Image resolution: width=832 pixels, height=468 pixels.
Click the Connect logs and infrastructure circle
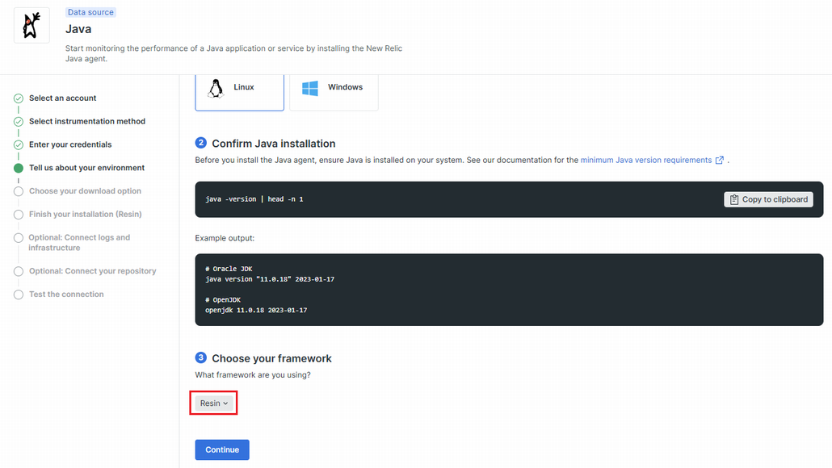19,238
